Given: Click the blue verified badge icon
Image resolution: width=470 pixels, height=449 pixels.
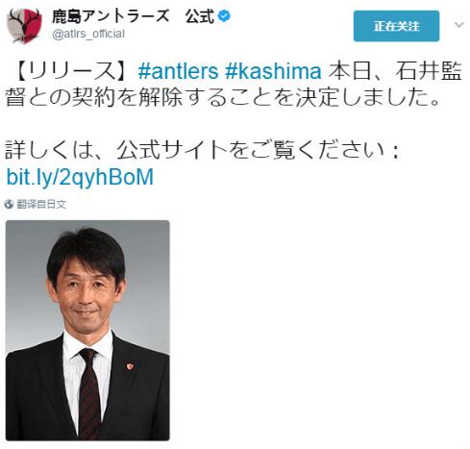Looking at the screenshot, I should pos(224,15).
